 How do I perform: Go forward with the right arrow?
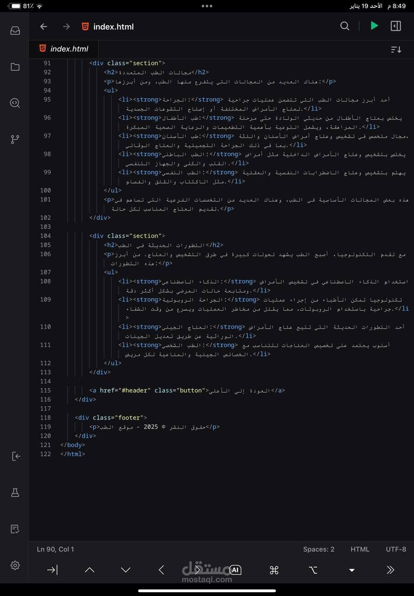pyautogui.click(x=66, y=27)
